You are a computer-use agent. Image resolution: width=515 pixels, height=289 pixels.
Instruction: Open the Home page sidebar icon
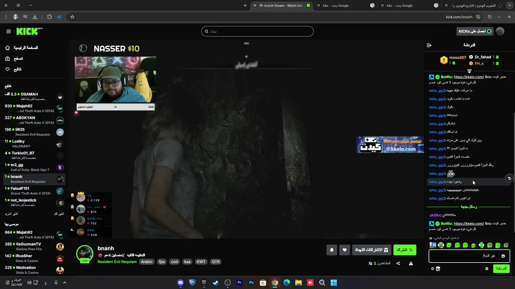click(7, 48)
